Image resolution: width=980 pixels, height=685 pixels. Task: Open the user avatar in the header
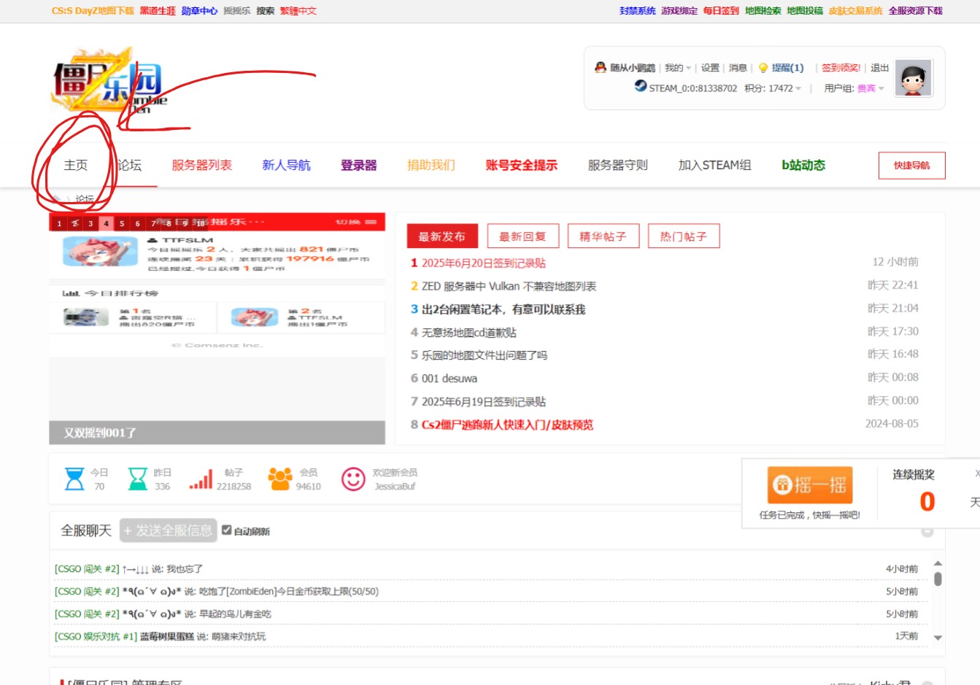(x=914, y=77)
